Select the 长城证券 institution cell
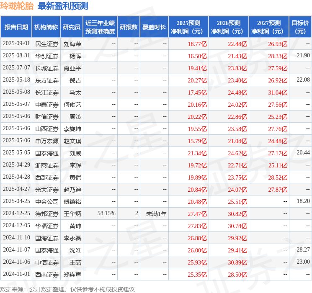 (x=47, y=68)
